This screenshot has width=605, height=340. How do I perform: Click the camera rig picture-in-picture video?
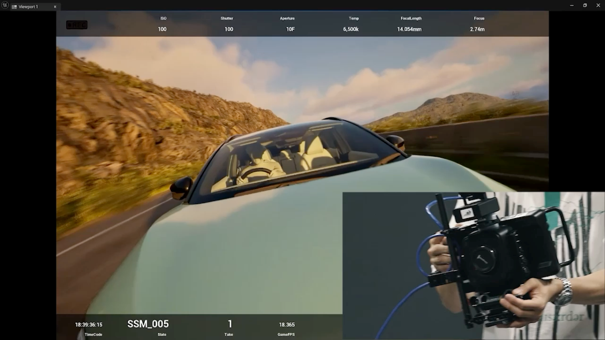pyautogui.click(x=473, y=265)
